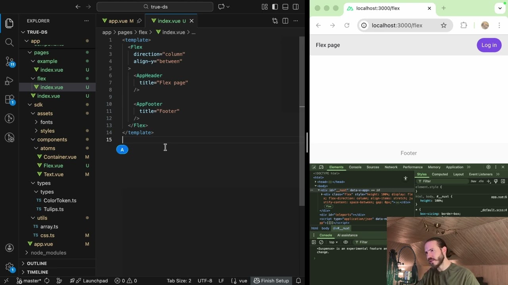
Task: Click Launchpad in the status bar
Action: click(89, 281)
